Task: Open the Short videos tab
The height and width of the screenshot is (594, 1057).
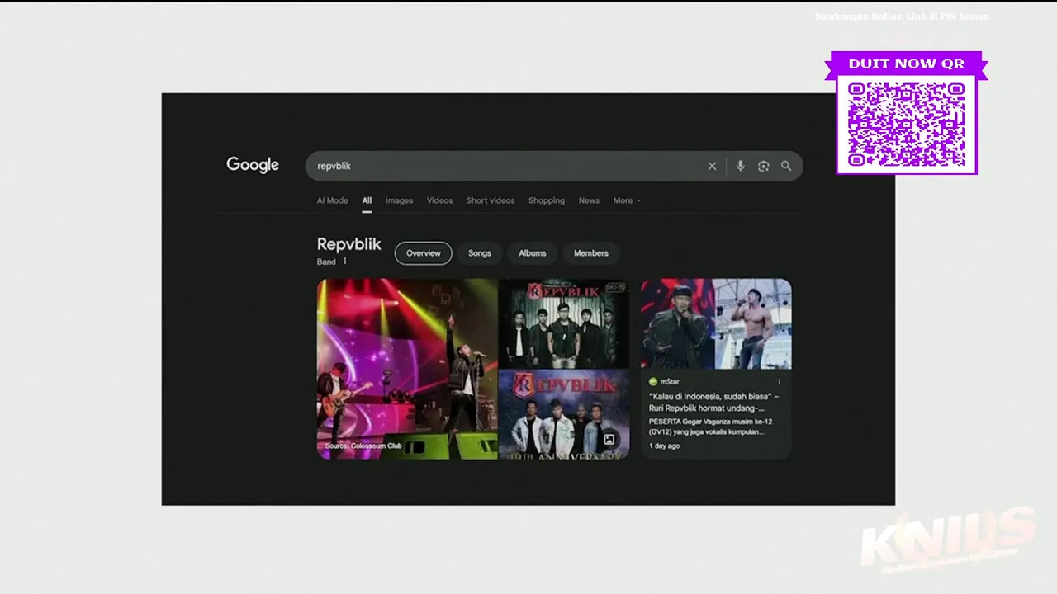Action: (491, 200)
